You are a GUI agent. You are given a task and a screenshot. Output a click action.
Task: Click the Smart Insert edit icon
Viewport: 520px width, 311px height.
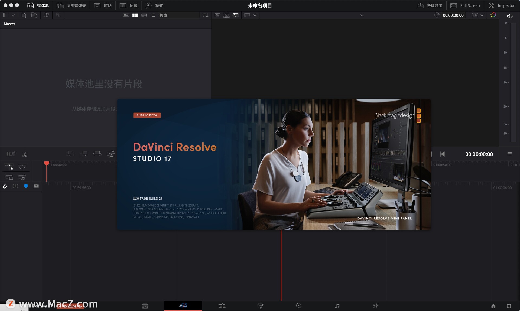[70, 154]
